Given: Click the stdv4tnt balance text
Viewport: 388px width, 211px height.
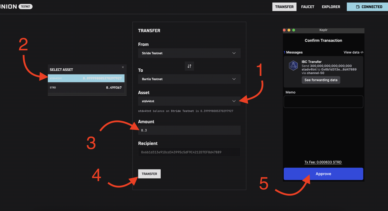Looking at the screenshot, I should (x=186, y=111).
